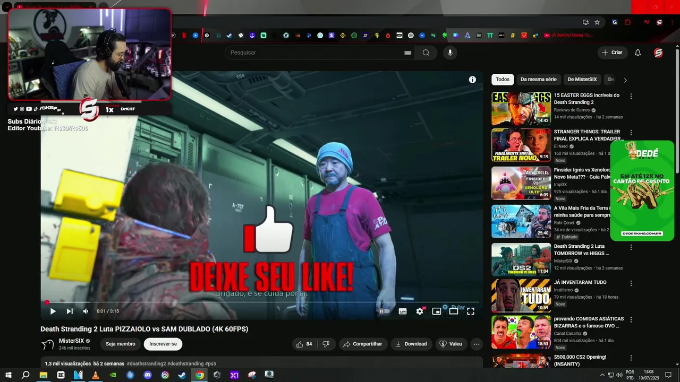Open options for JÁ INVENTARAM TUDO video
The height and width of the screenshot is (382, 680).
click(631, 283)
